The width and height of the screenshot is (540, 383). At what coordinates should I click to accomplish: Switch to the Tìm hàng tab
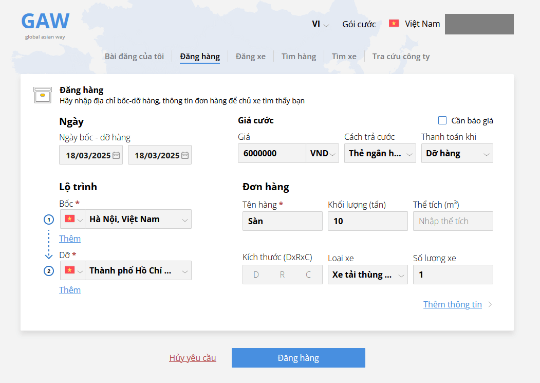(x=299, y=57)
